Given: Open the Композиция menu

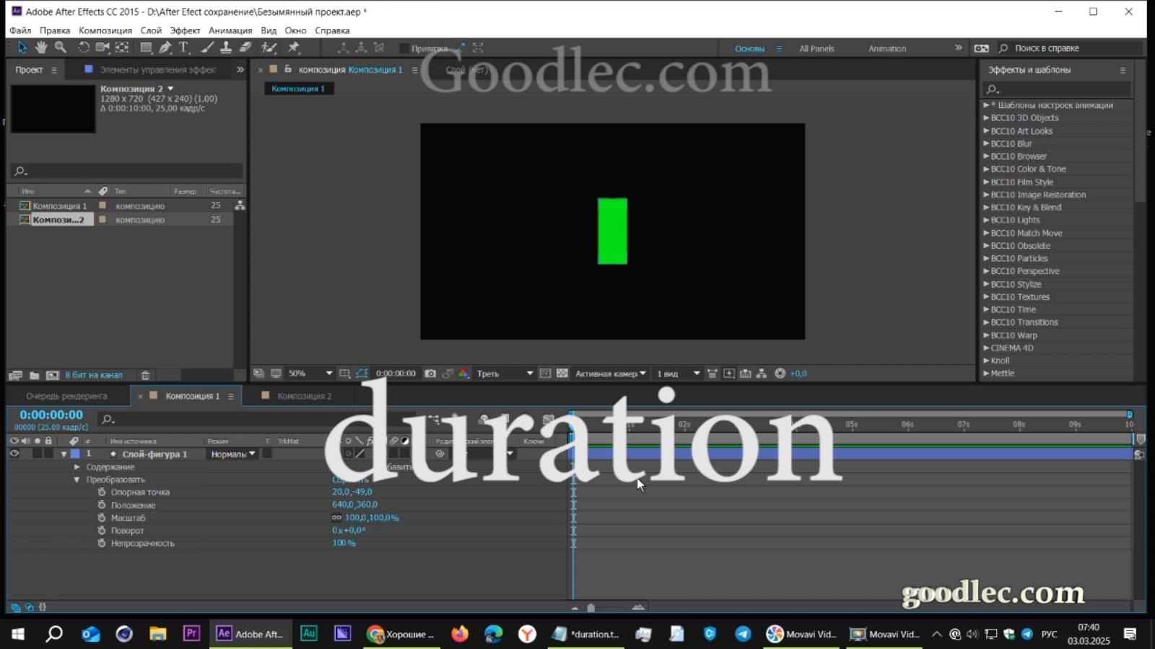Looking at the screenshot, I should point(105,30).
